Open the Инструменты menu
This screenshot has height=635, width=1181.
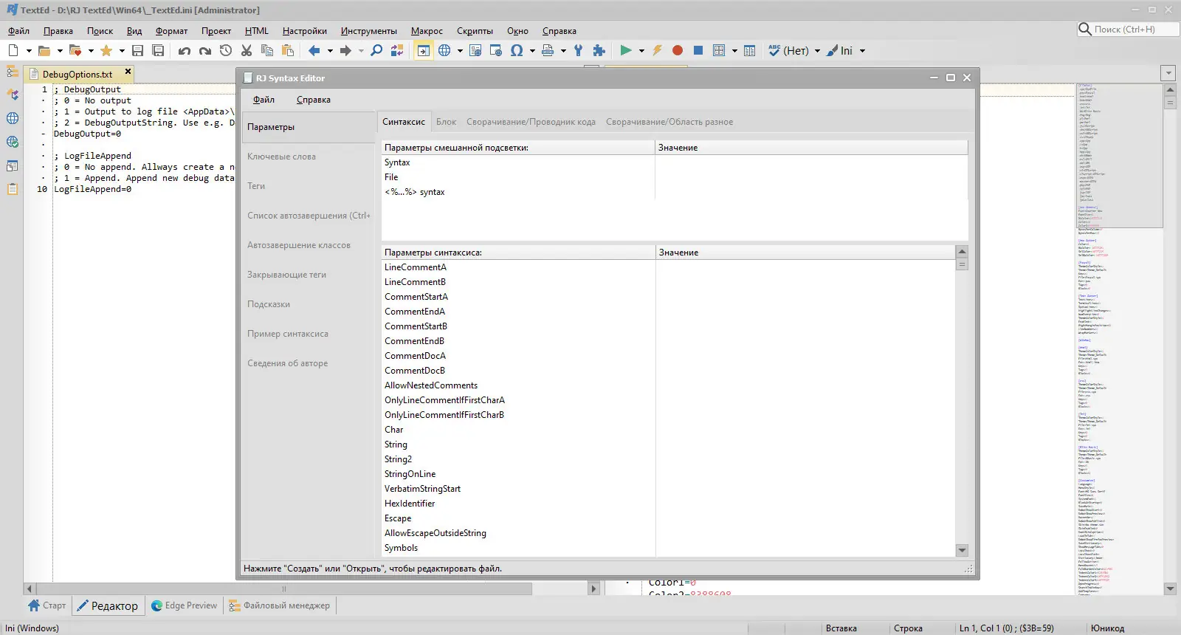point(369,31)
